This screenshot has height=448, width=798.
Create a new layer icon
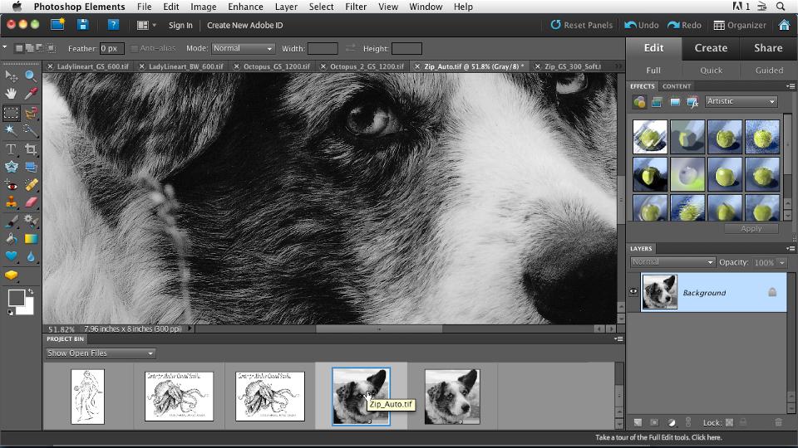pyautogui.click(x=638, y=422)
